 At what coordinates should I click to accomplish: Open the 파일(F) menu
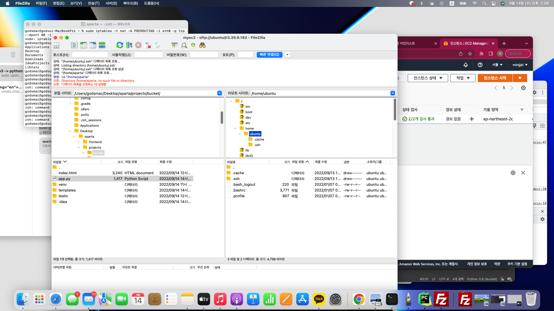coord(41,3)
